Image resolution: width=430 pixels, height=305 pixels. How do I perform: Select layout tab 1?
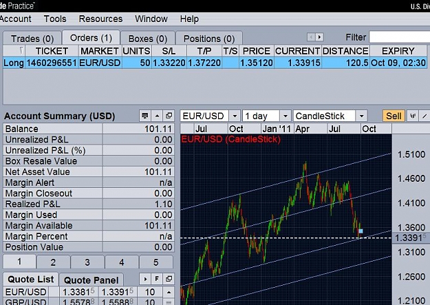click(19, 262)
